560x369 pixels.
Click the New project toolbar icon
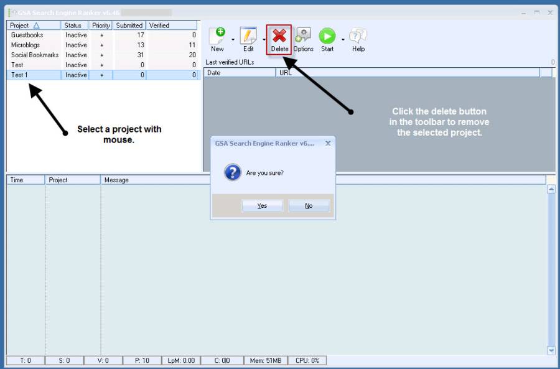[x=217, y=37]
